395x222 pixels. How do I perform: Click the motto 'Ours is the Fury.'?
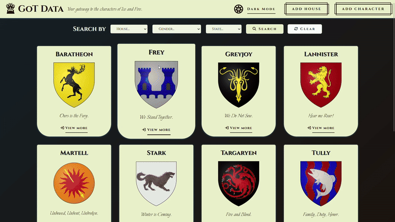74,116
